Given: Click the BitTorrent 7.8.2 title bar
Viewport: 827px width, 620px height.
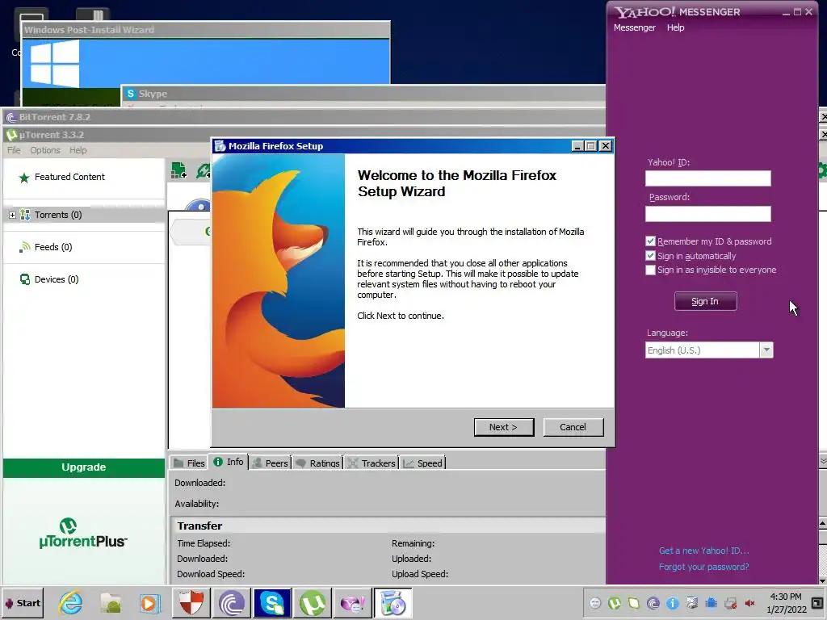Looking at the screenshot, I should (x=304, y=117).
